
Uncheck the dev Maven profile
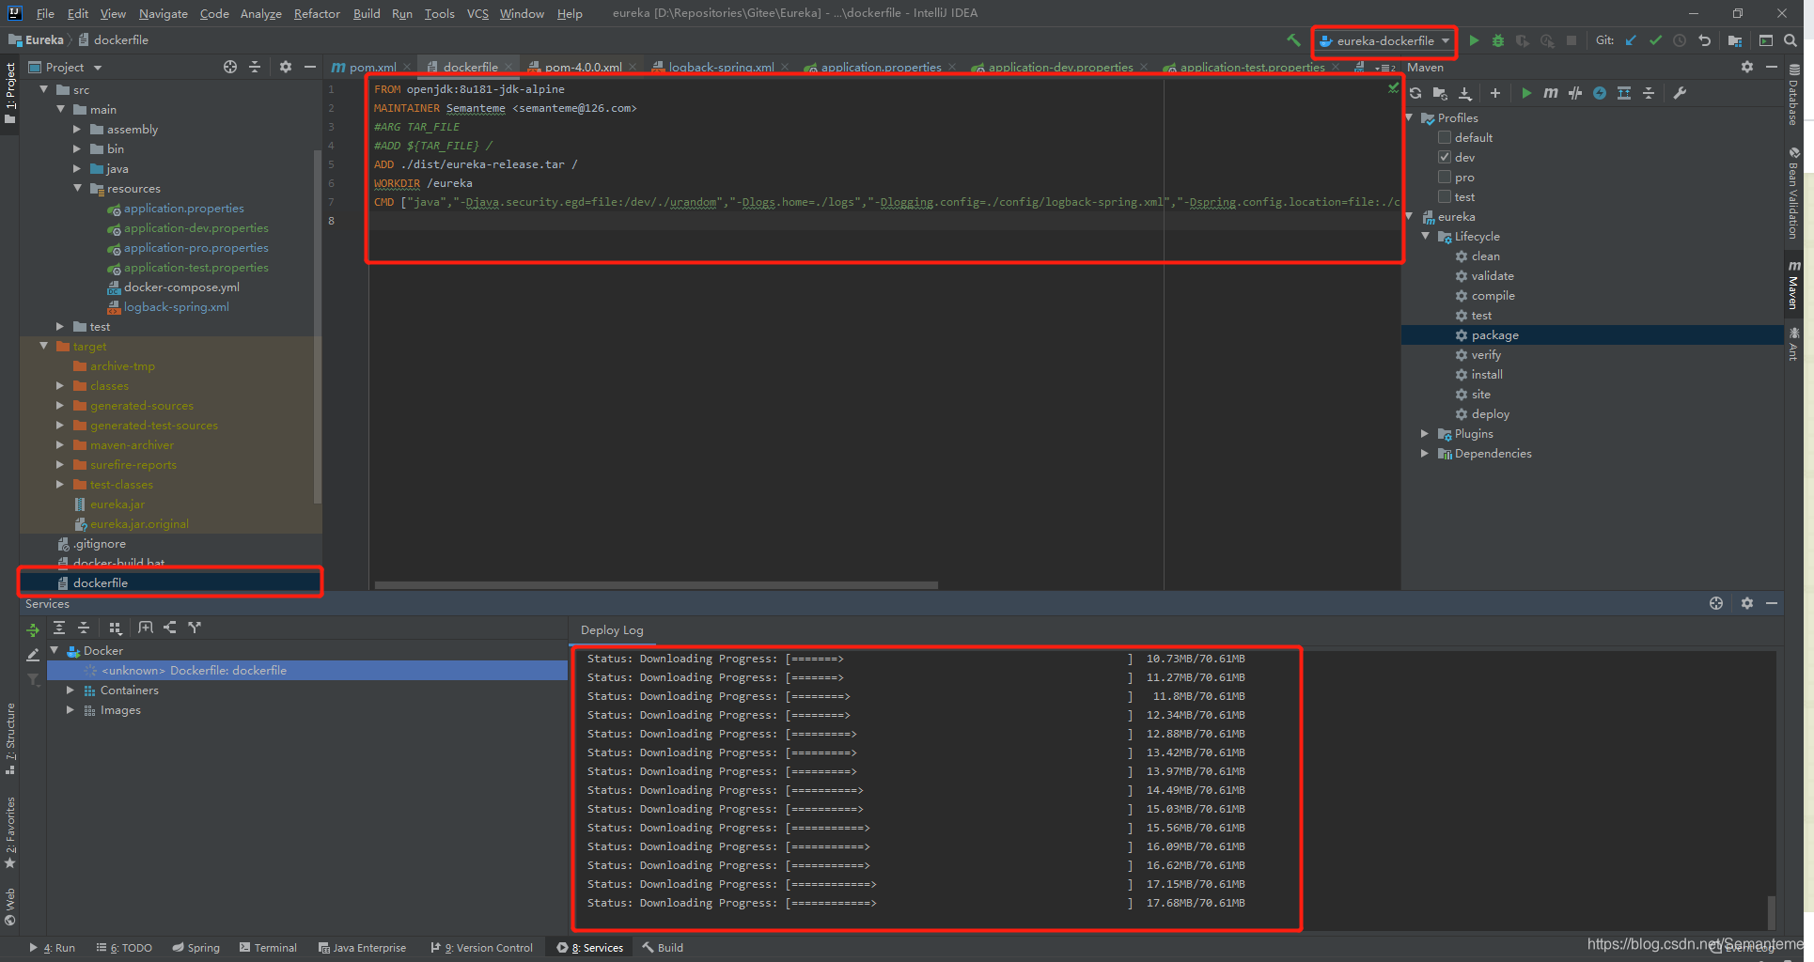coord(1445,157)
